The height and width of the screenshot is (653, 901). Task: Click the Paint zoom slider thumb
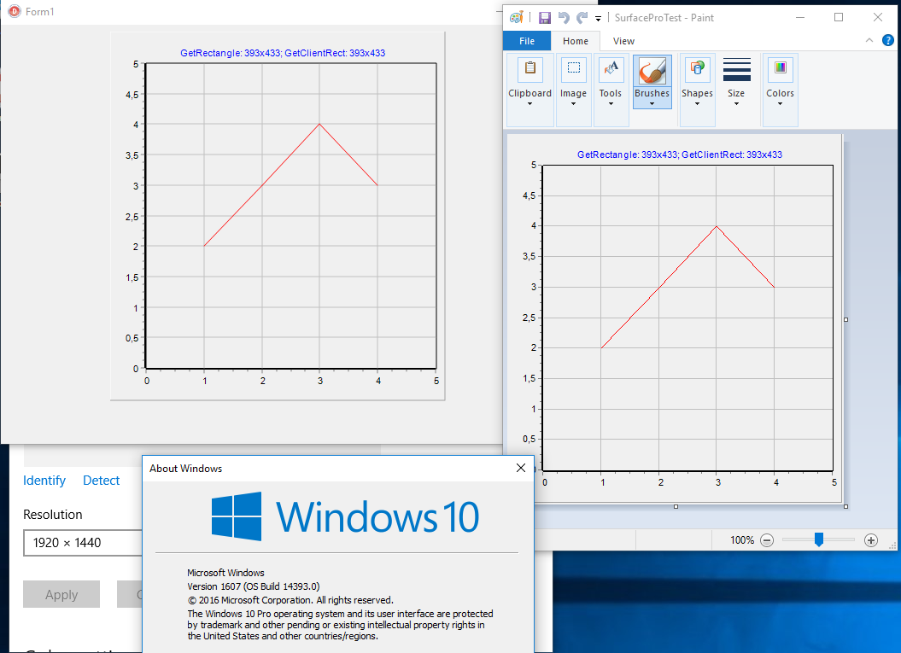819,539
